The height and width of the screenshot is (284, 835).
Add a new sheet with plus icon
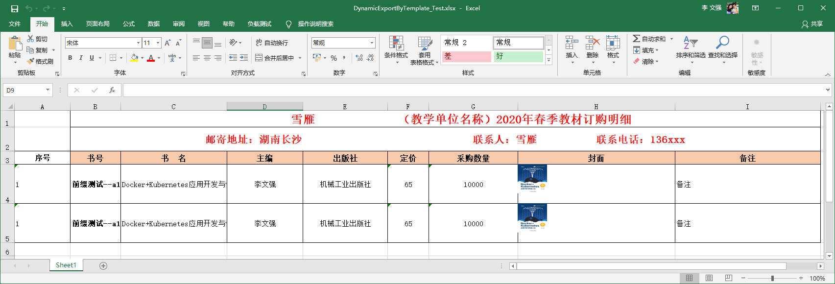click(x=103, y=266)
